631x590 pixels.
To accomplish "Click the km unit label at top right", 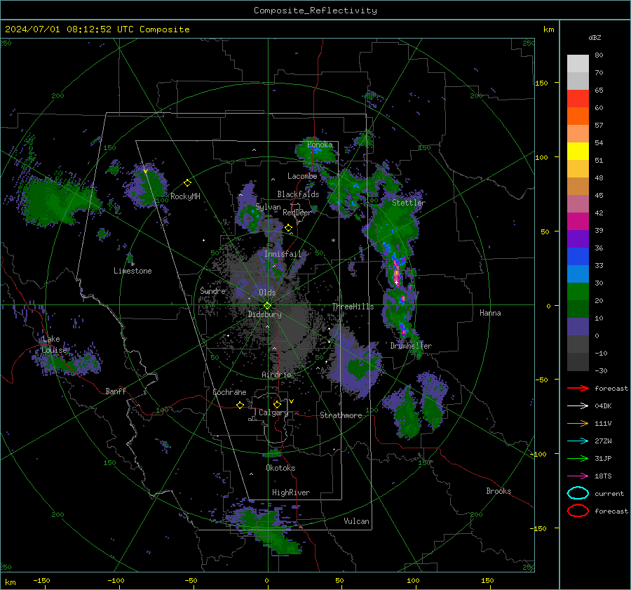I will click(x=548, y=29).
